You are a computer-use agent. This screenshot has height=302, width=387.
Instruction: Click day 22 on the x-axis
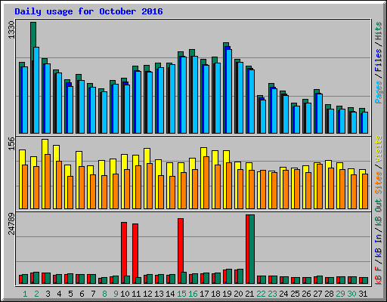tap(261, 294)
